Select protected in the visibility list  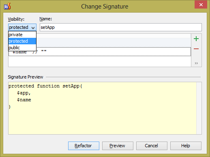point(22,41)
